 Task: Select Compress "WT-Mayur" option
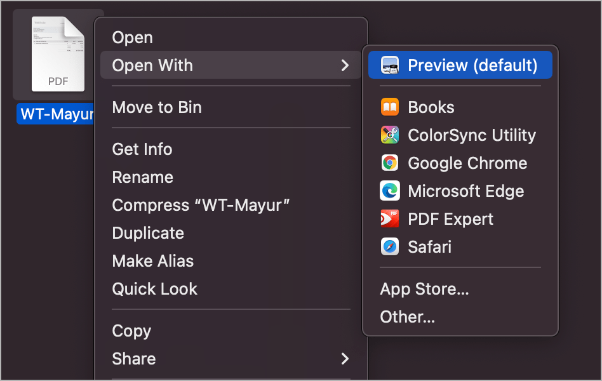(x=201, y=205)
